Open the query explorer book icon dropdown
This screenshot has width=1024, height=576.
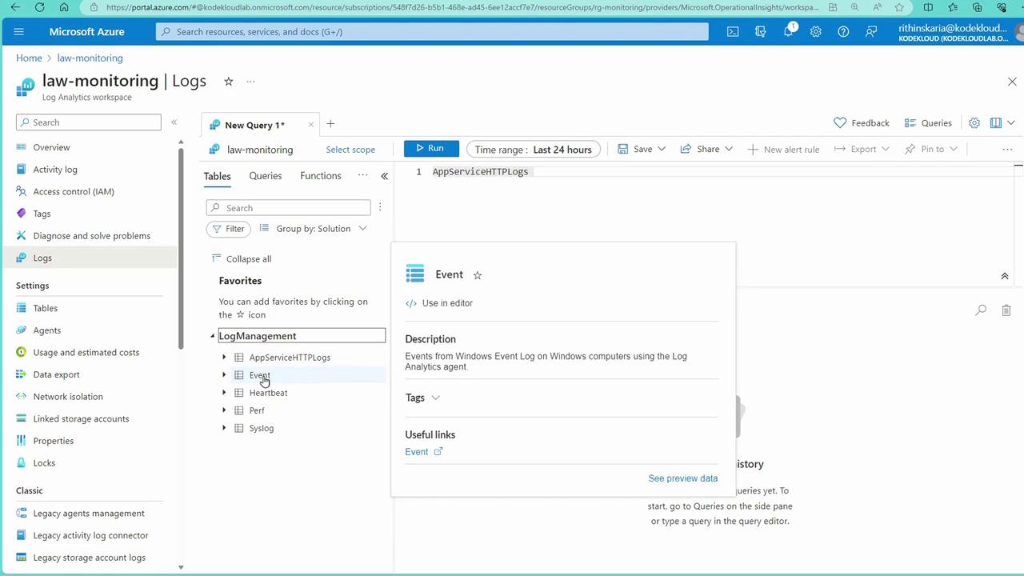[x=1002, y=123]
